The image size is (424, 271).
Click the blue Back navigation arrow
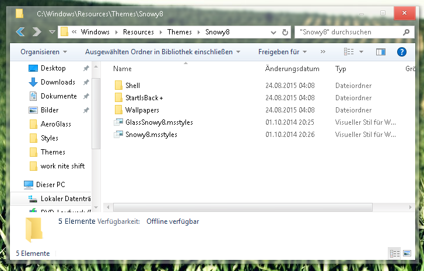point(22,31)
